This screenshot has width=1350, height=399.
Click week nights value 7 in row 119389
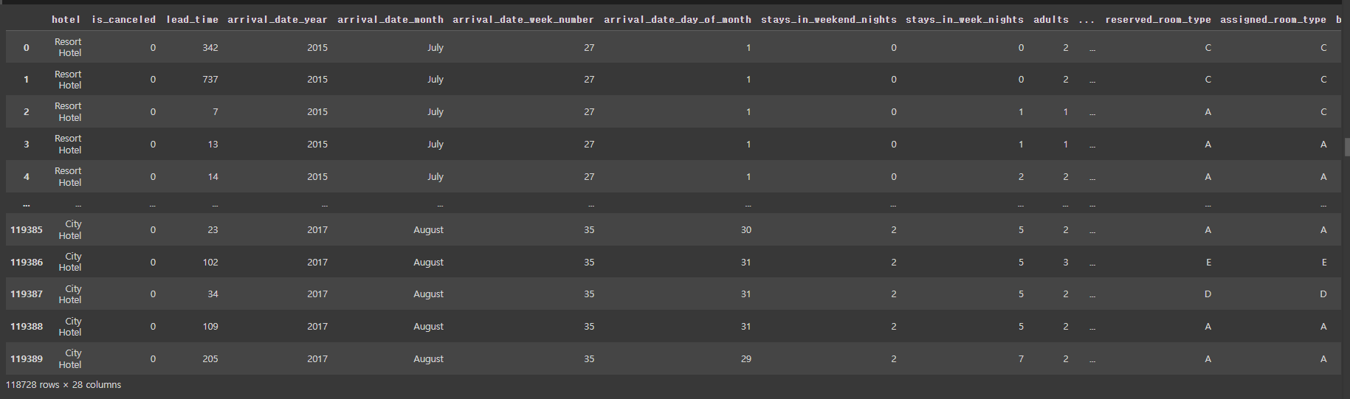[1021, 359]
